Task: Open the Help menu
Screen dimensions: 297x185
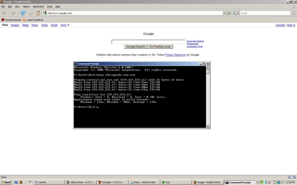Action: (x=58, y=7)
